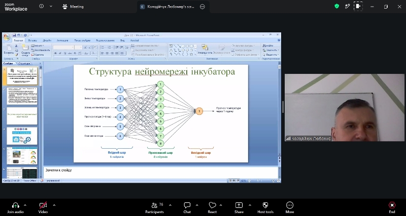Open the Meeting menu in the top bar

pyautogui.click(x=73, y=7)
